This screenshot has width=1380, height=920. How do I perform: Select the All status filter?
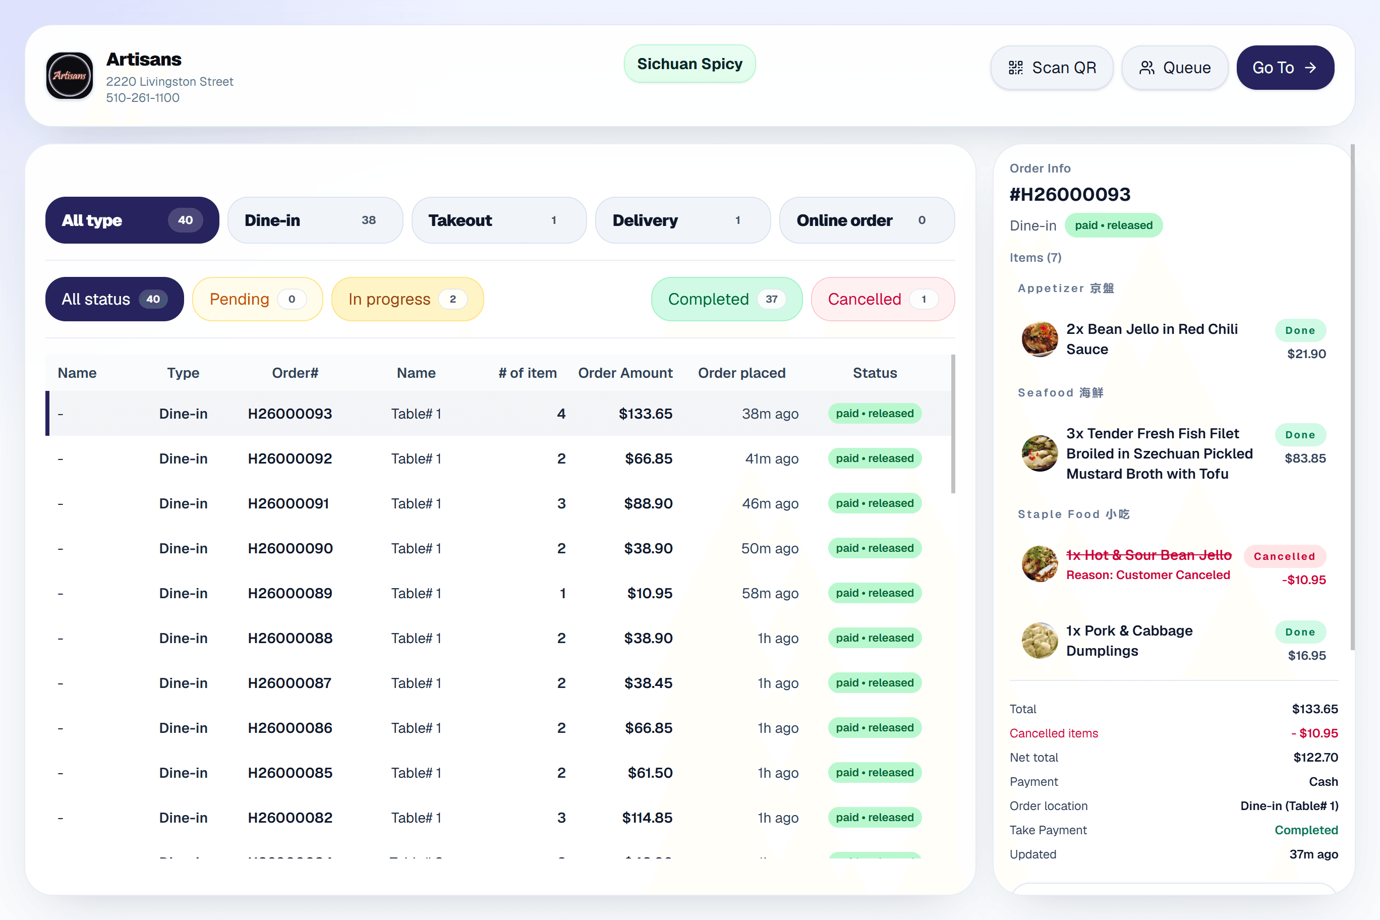[114, 299]
